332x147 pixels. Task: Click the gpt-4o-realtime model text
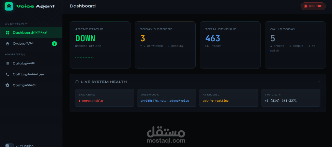click(x=215, y=101)
